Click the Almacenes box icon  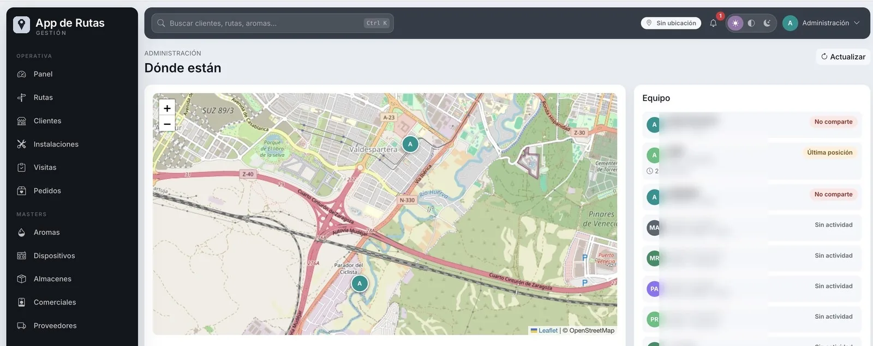[22, 279]
